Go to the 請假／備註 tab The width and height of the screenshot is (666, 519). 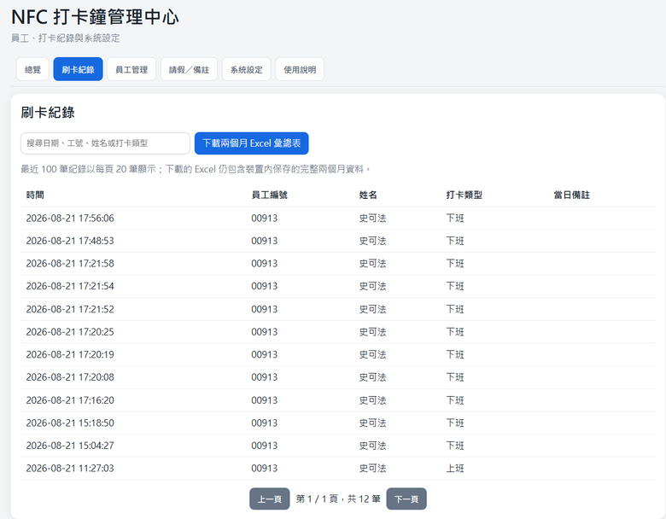[189, 69]
